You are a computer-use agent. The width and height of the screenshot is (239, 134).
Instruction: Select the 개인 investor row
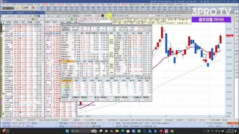coord(106,83)
